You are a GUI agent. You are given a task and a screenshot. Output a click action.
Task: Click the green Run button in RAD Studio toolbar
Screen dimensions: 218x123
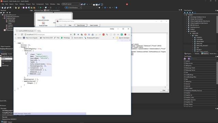pyautogui.click(x=41, y=8)
